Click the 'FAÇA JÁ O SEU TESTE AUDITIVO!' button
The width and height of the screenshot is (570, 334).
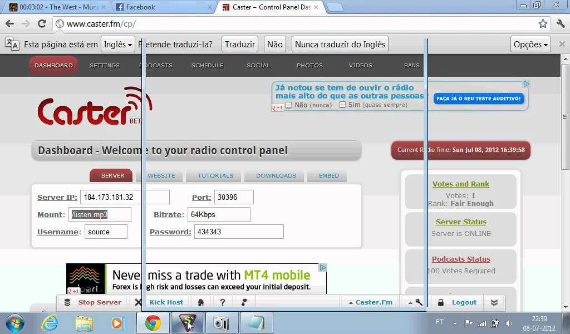point(478,99)
